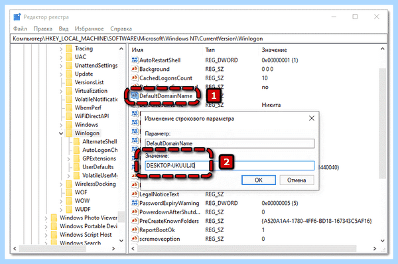The height and width of the screenshot is (264, 398).
Task: Click the WbemPerf folder icon
Action: (69, 107)
